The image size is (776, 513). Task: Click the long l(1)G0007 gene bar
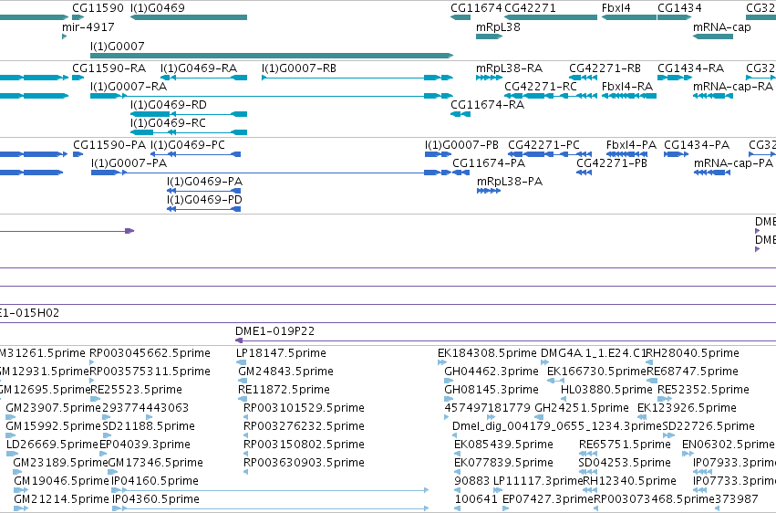[x=272, y=56]
